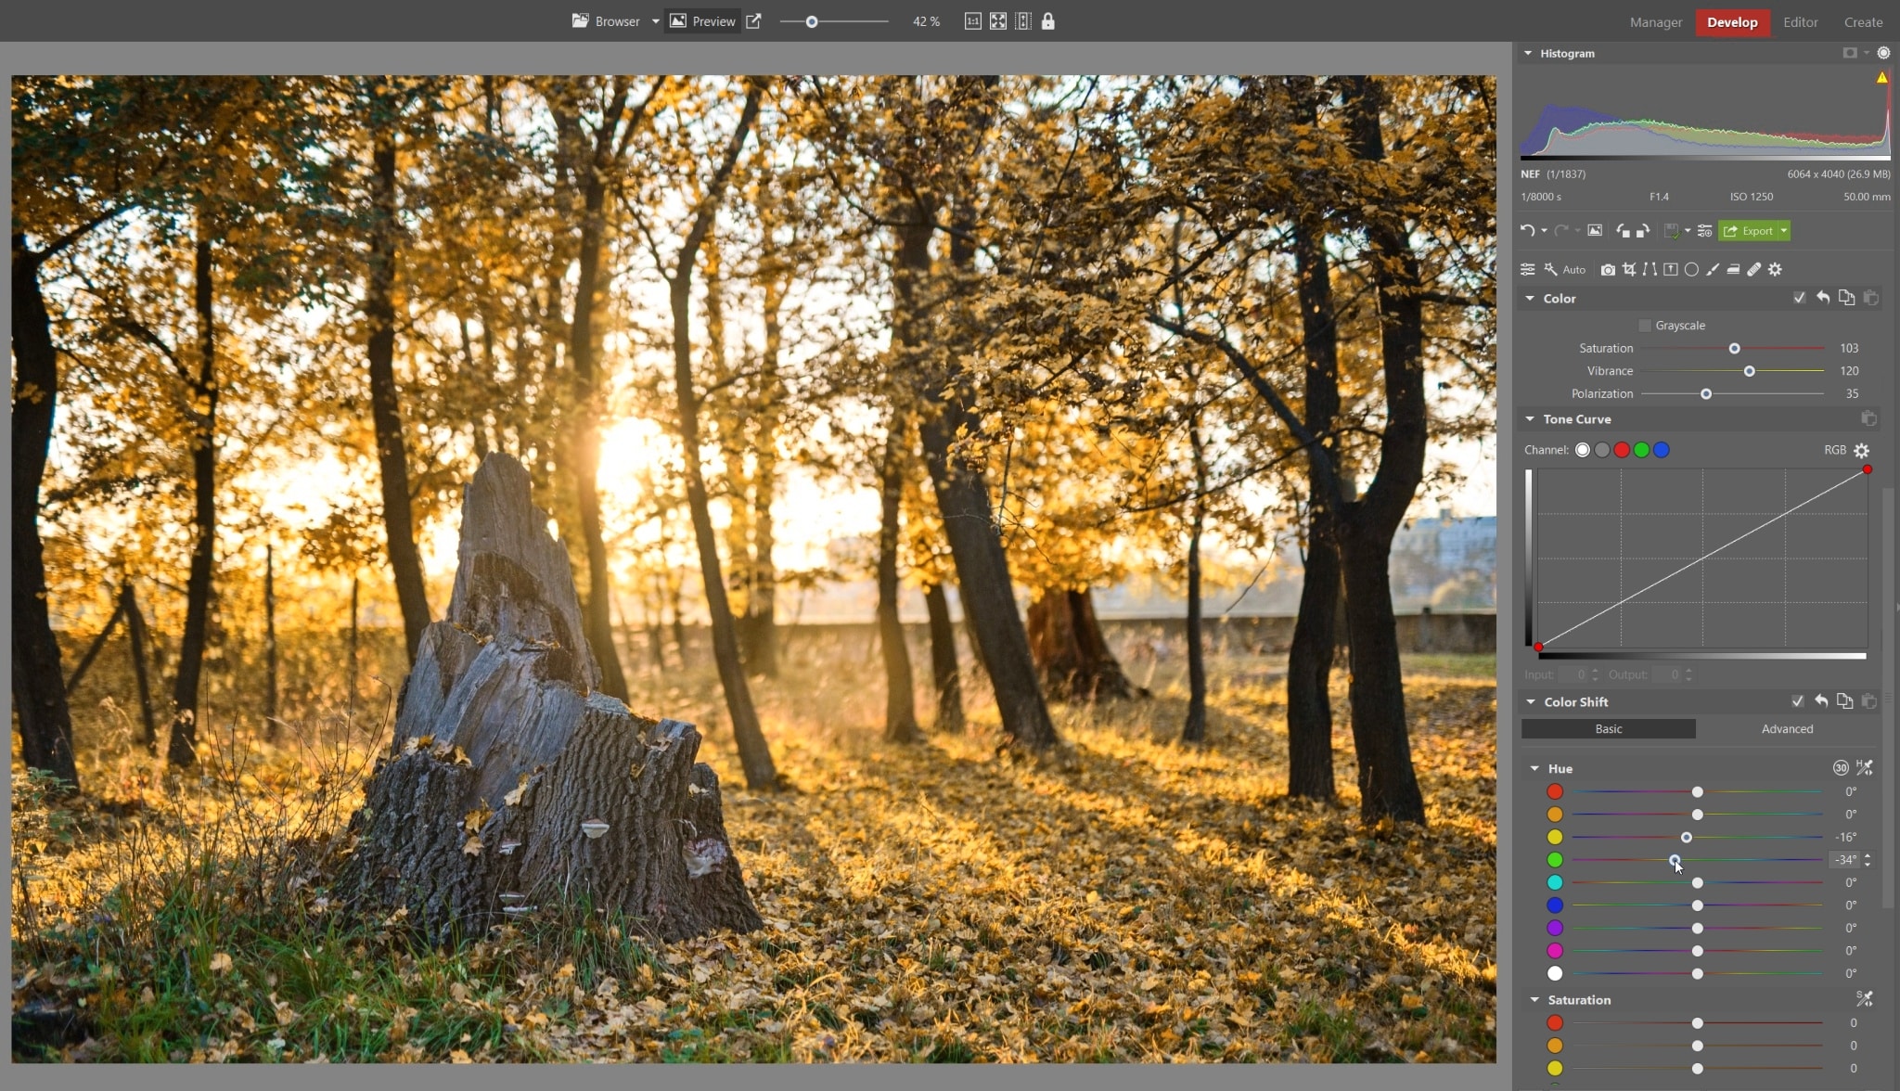Rotate the photo left
This screenshot has width=1900, height=1091.
point(1623,230)
